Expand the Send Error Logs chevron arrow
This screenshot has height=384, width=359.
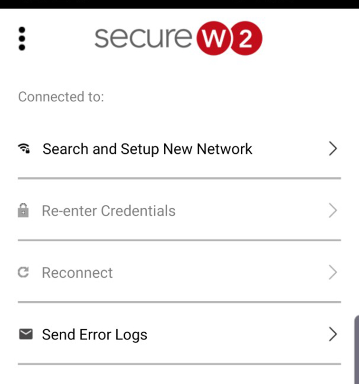click(x=332, y=334)
